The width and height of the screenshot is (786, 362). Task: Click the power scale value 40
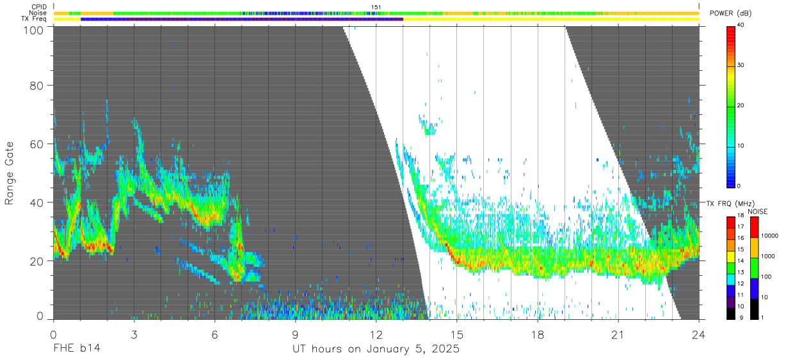(741, 26)
